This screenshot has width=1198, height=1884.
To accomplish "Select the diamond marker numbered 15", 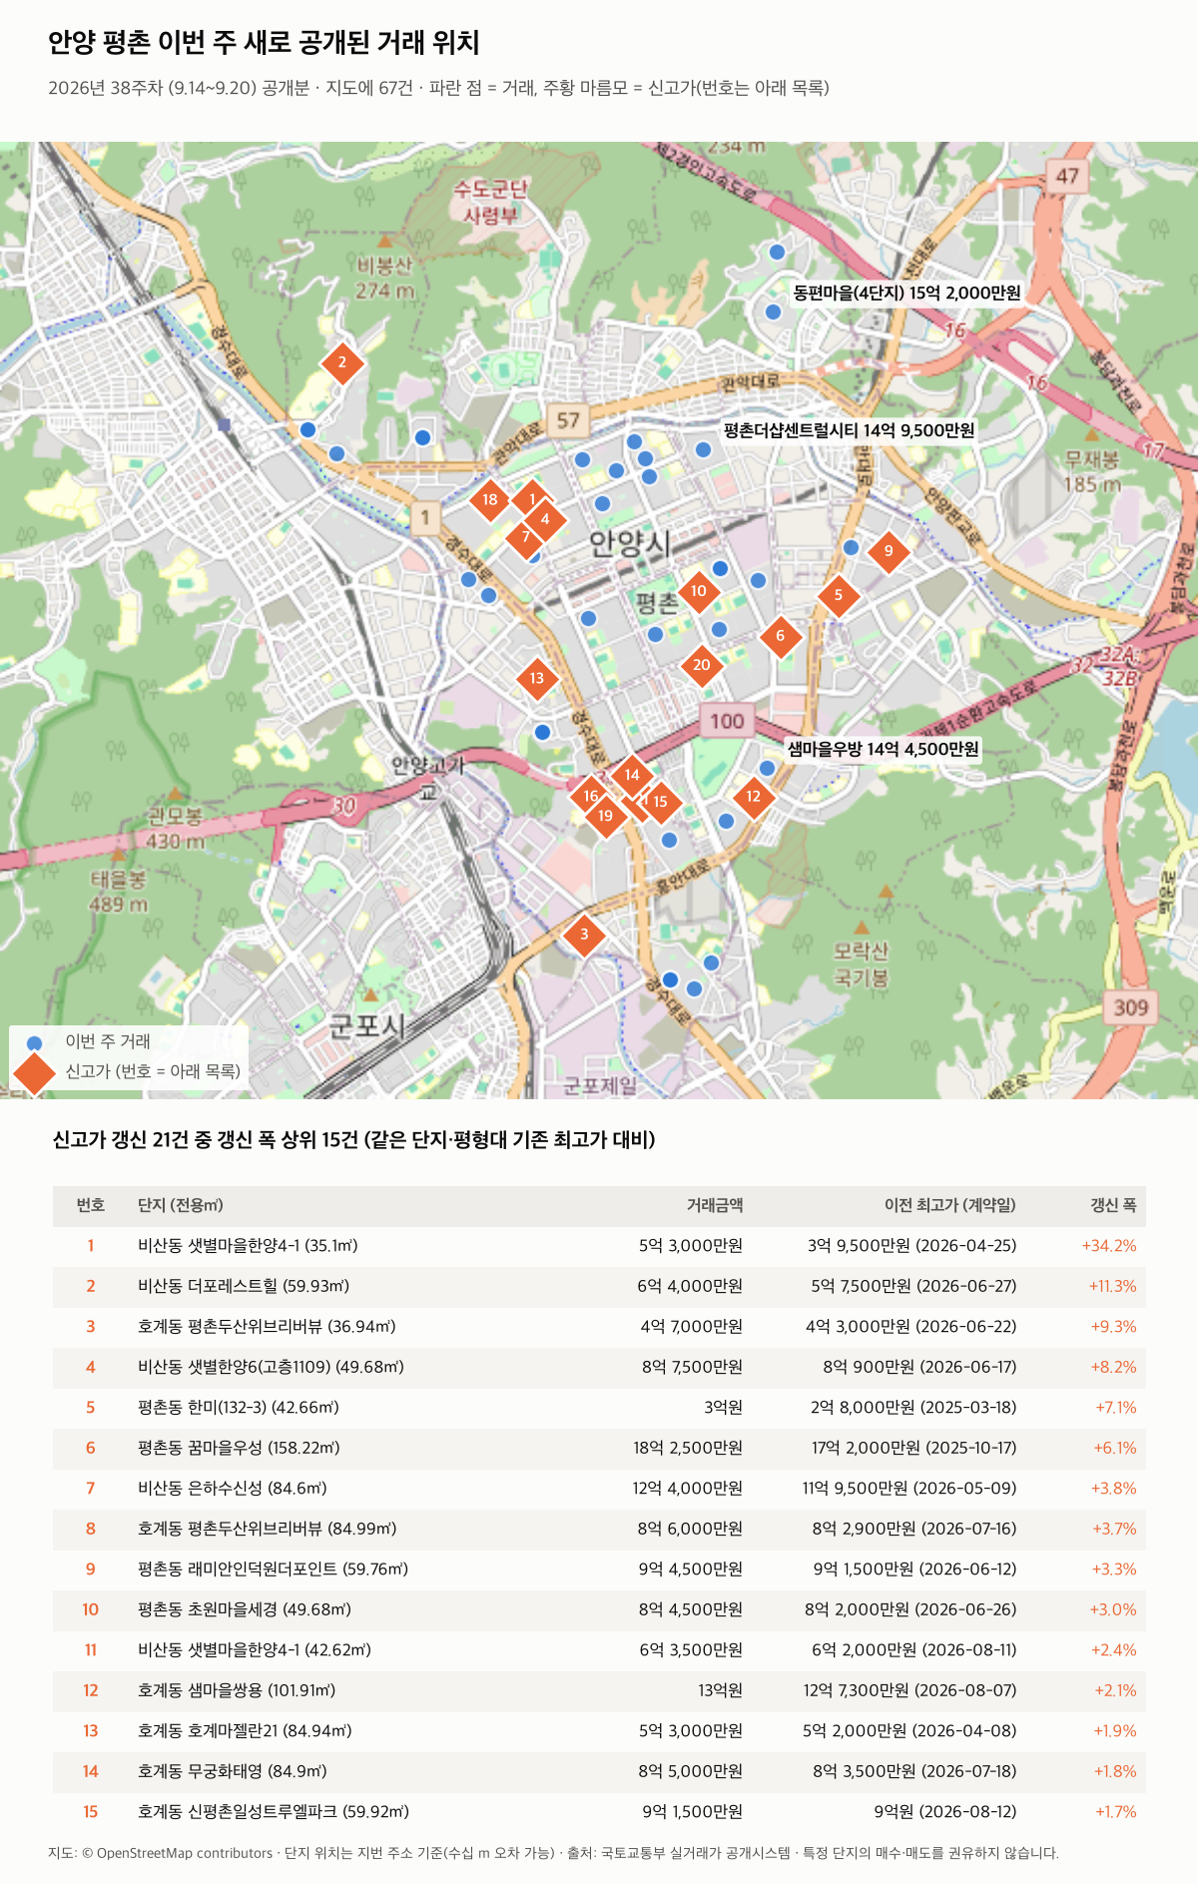I will 661,802.
